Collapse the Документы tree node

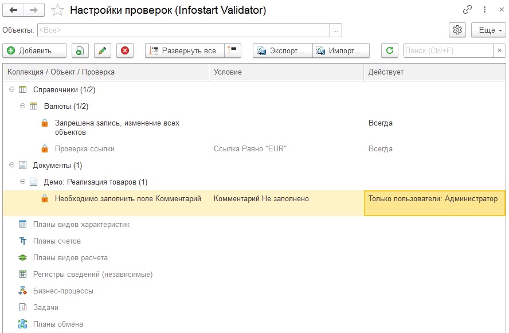pos(13,166)
